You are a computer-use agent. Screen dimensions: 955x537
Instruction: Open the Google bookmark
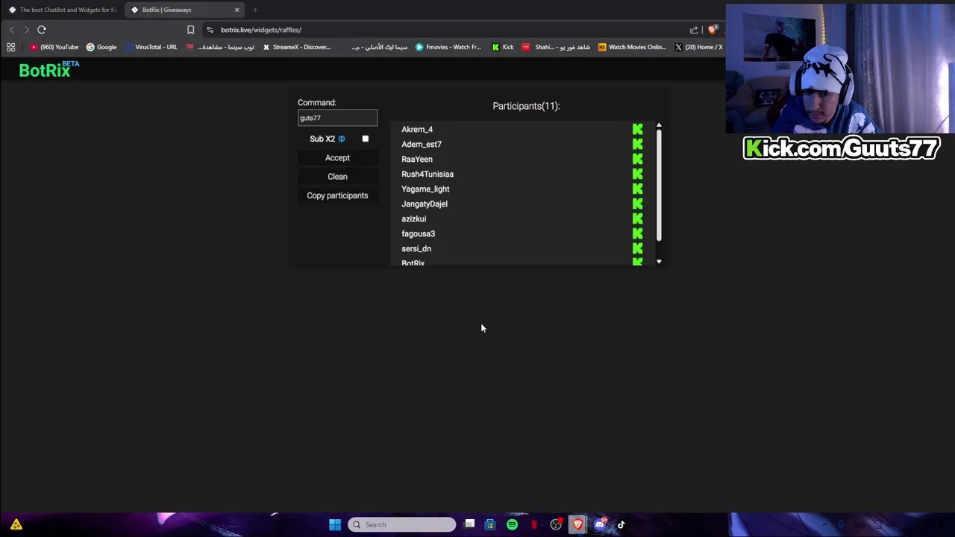tap(101, 47)
